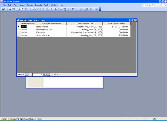This screenshot has height=121, width=167.
Task: Click the Print icon in the toolbar
Action: (18, 9)
